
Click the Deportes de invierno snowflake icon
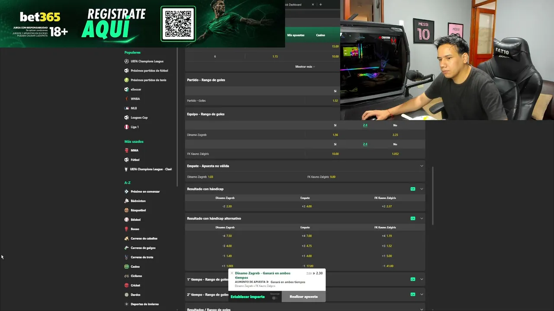coord(126,304)
